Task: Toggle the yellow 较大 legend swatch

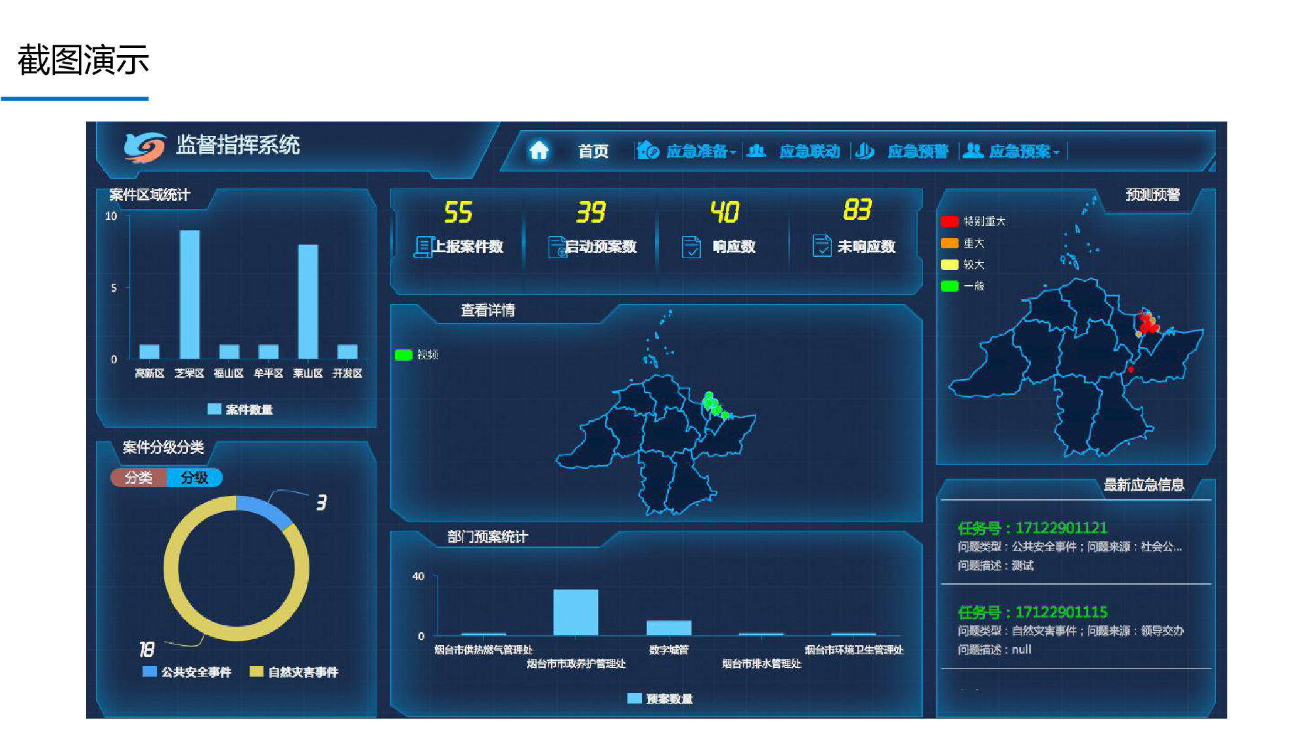Action: pos(949,265)
